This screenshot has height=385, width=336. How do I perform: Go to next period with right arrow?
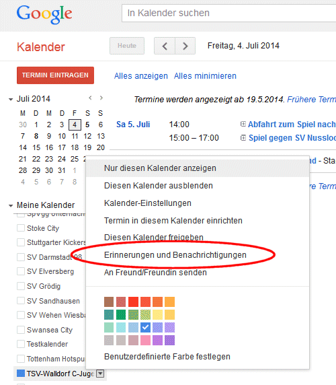[185, 46]
